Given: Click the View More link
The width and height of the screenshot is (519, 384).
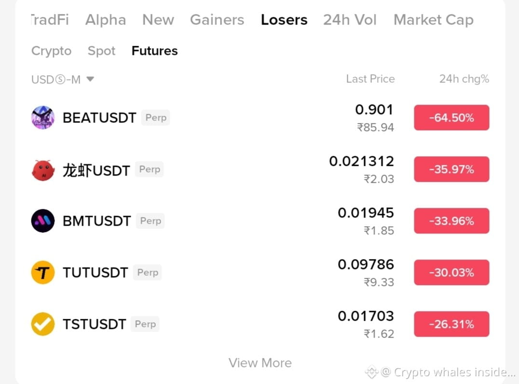Looking at the screenshot, I should tap(260, 363).
